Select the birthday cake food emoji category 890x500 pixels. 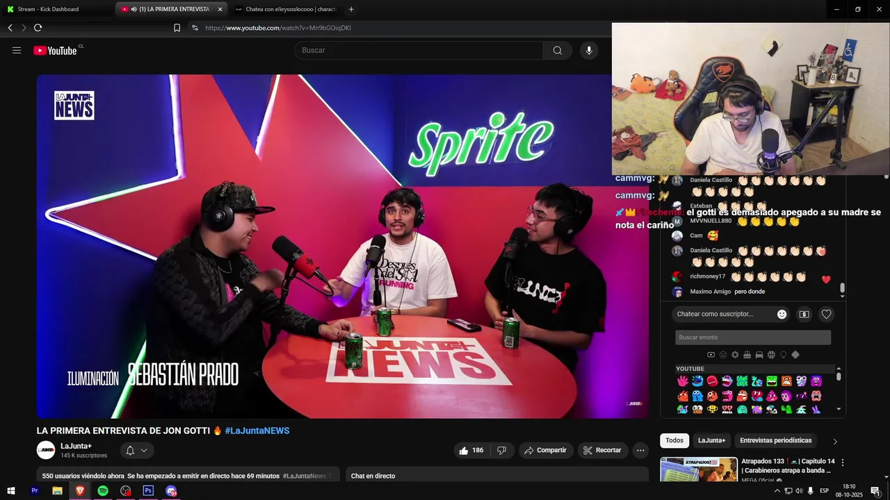pos(747,355)
